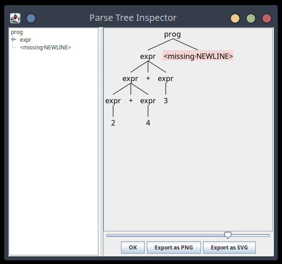The image size is (282, 264).
Task: Click Export as SVG
Action: 229,248
